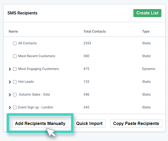Expand the Most Engaging Customers row
The image size is (168, 141).
10,69
